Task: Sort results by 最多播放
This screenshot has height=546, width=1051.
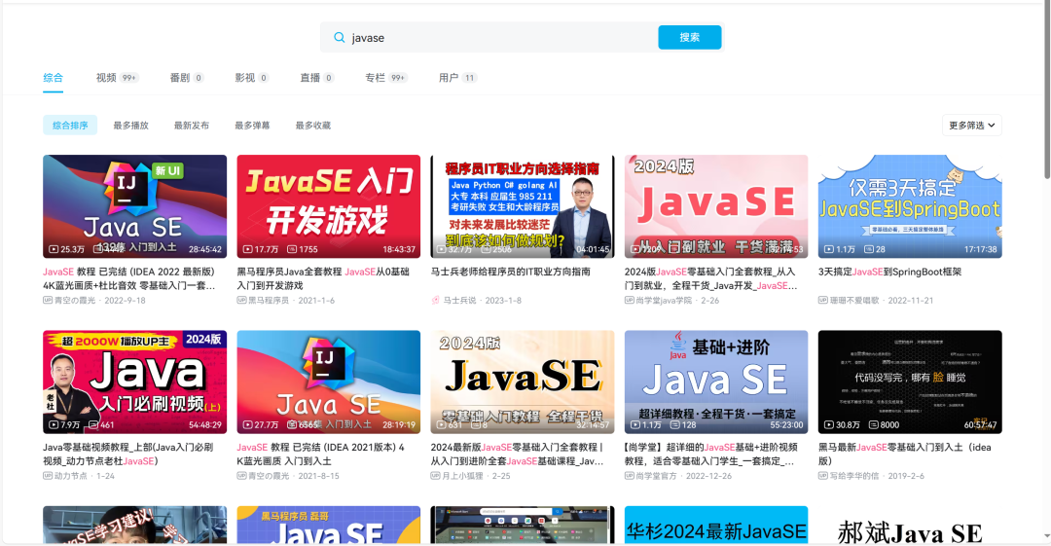Action: point(130,126)
